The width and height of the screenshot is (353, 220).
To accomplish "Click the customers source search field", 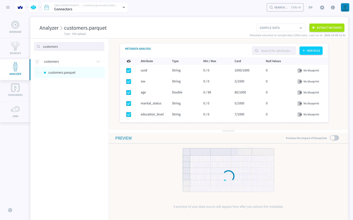I will tap(69, 47).
